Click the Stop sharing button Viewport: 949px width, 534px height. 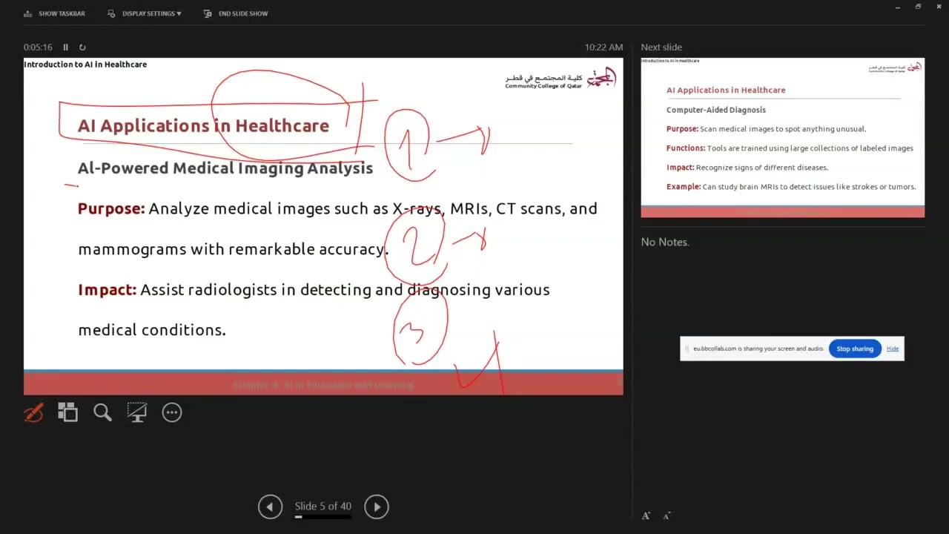[855, 349]
